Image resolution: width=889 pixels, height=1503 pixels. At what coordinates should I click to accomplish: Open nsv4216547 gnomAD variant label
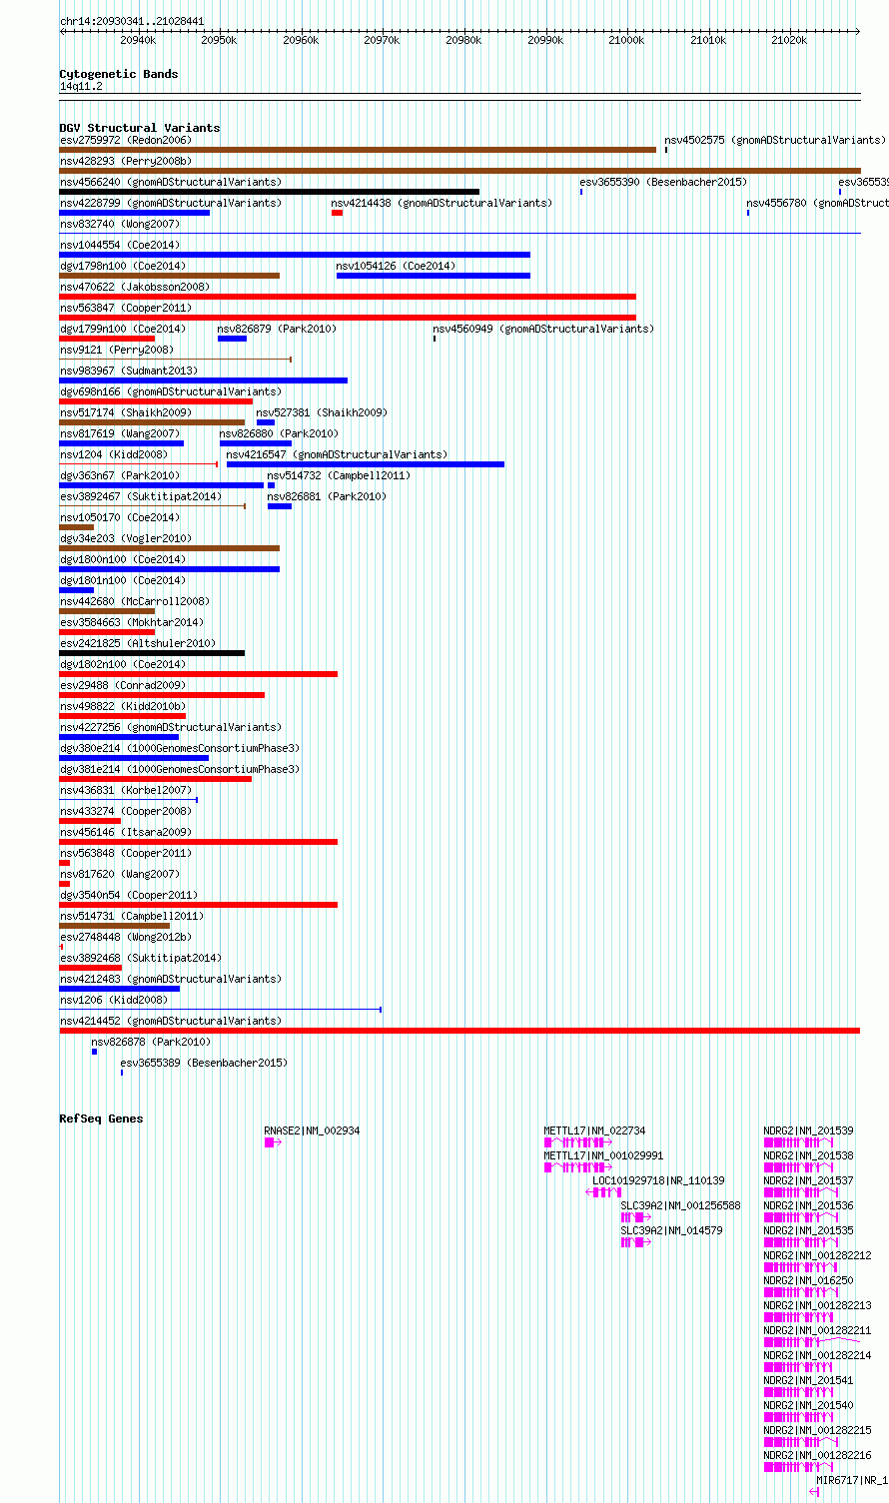click(x=337, y=454)
